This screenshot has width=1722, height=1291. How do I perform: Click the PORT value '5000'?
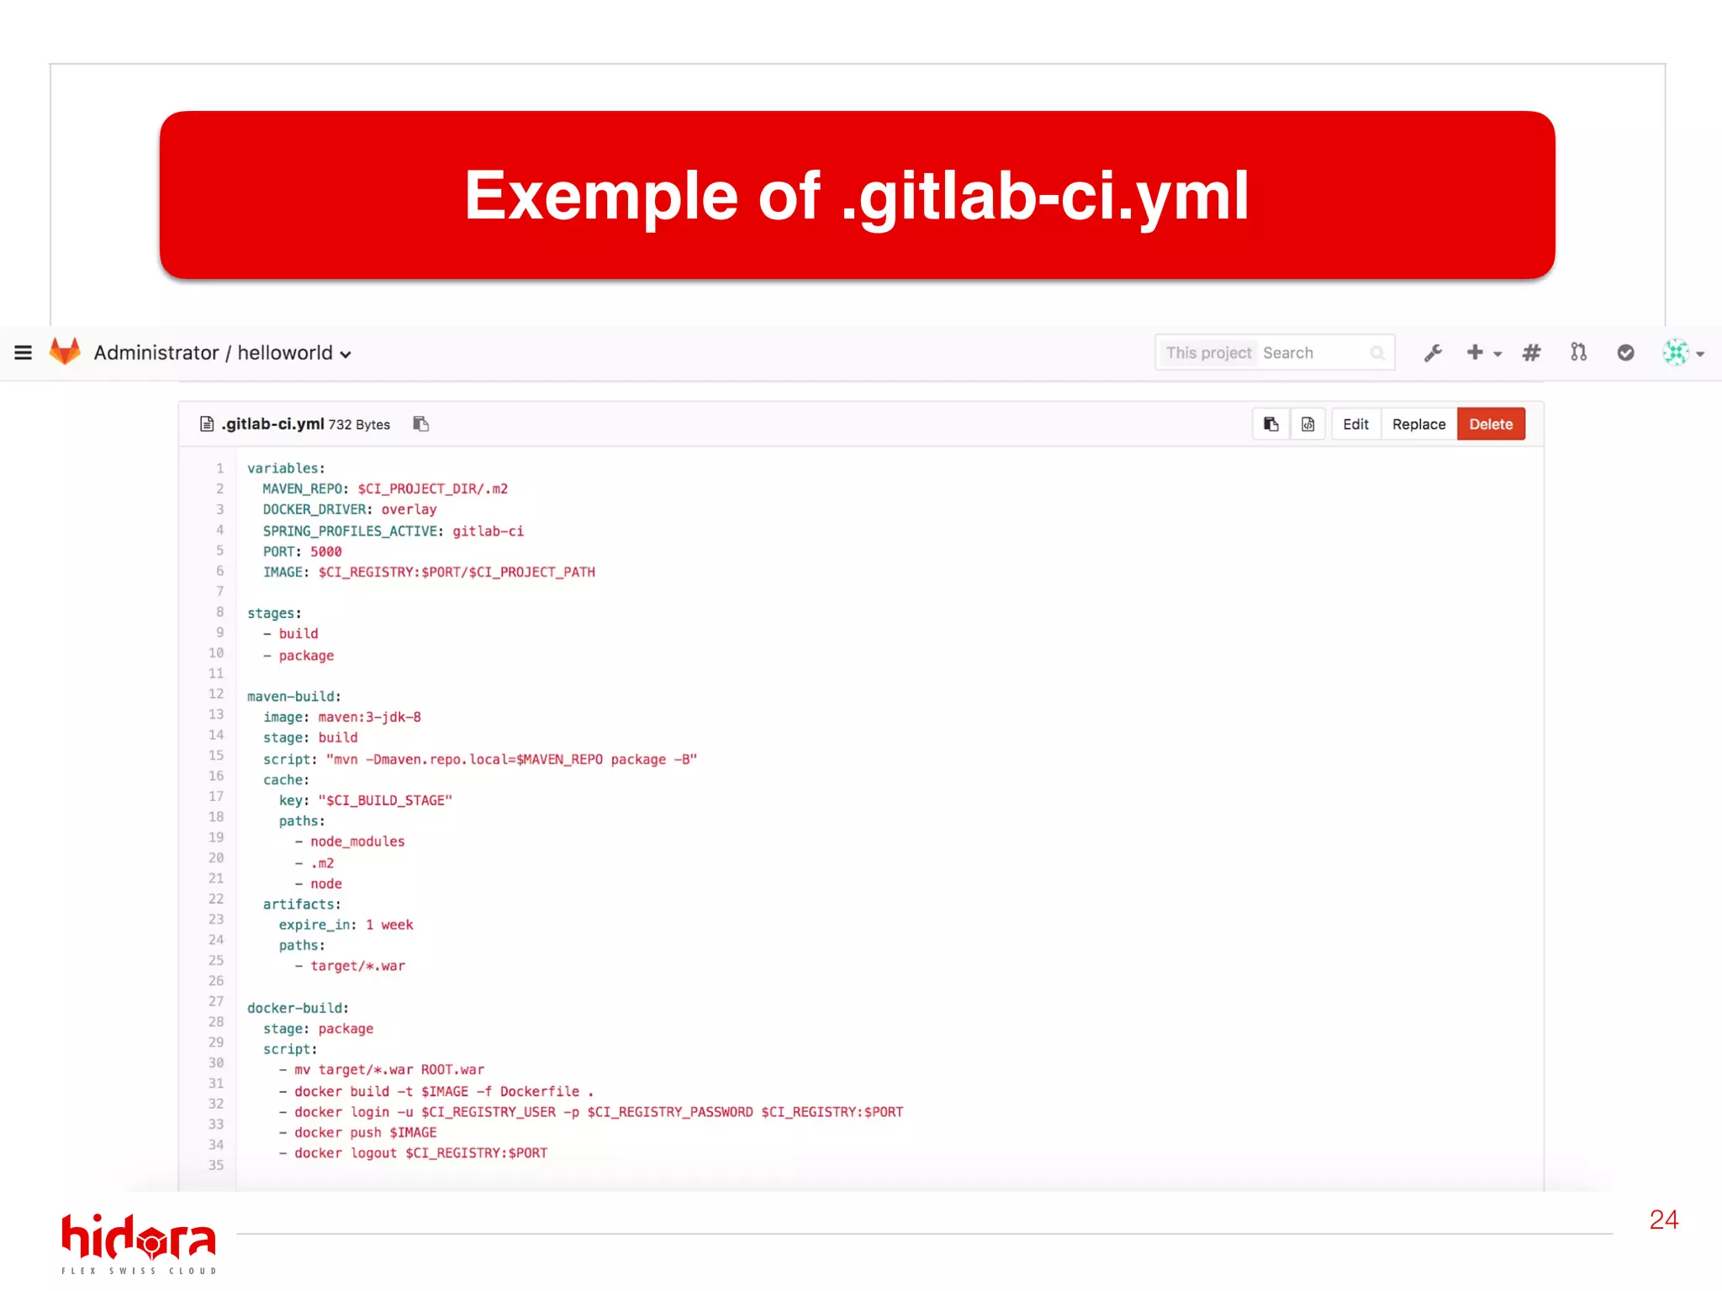click(x=326, y=552)
